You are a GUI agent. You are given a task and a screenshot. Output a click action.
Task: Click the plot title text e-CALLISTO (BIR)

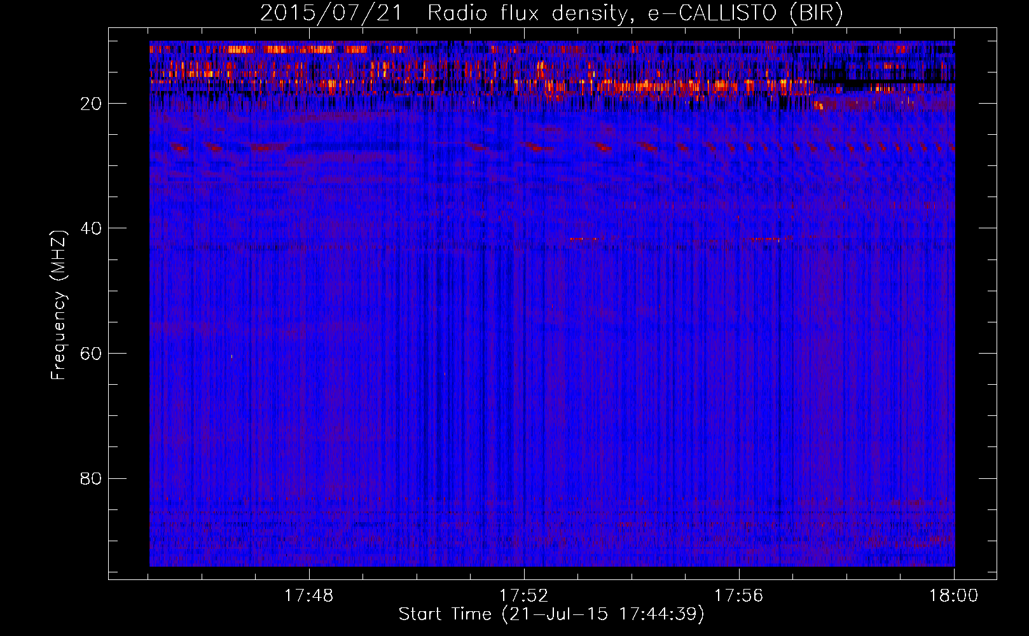[745, 13]
